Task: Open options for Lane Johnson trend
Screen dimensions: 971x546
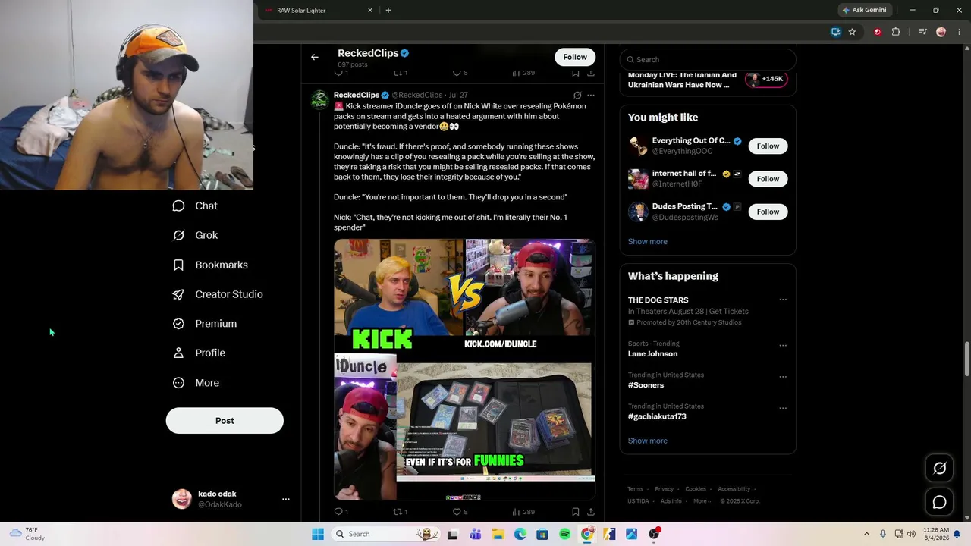Action: (x=783, y=346)
